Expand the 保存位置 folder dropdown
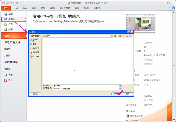 click(111, 36)
